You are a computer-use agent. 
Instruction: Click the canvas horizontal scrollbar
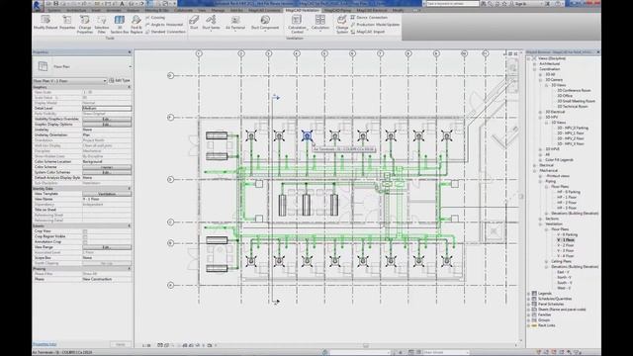click(365, 345)
